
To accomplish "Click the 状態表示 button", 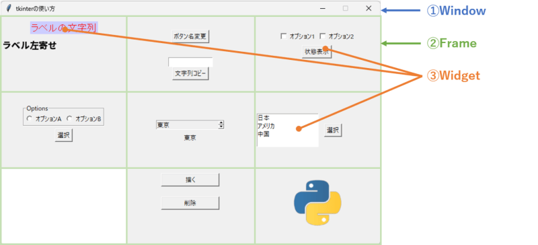I will pyautogui.click(x=317, y=52).
